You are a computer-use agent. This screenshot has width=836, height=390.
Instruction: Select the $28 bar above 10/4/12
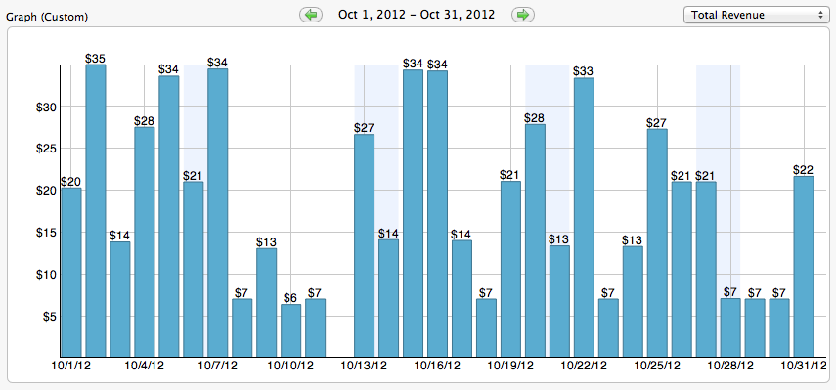tap(145, 241)
